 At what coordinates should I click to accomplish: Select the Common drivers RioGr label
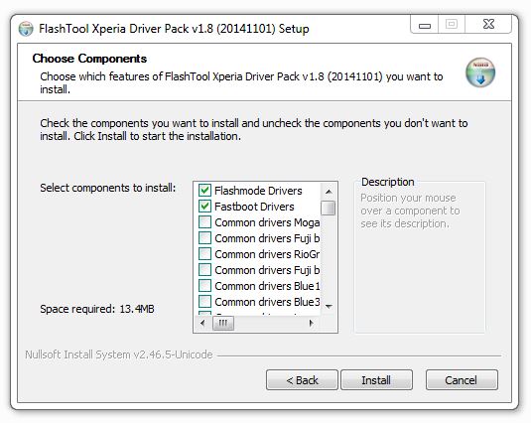coord(267,254)
